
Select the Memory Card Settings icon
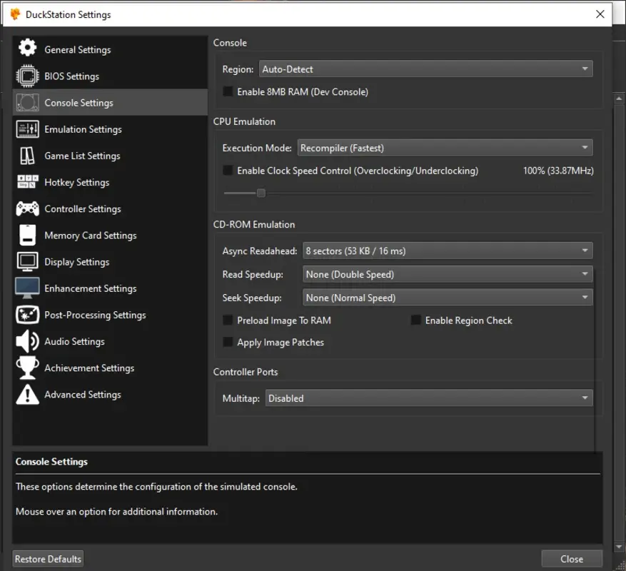[x=27, y=235]
